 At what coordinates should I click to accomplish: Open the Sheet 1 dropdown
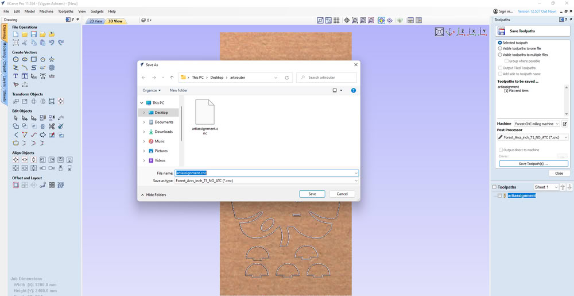coord(546,187)
